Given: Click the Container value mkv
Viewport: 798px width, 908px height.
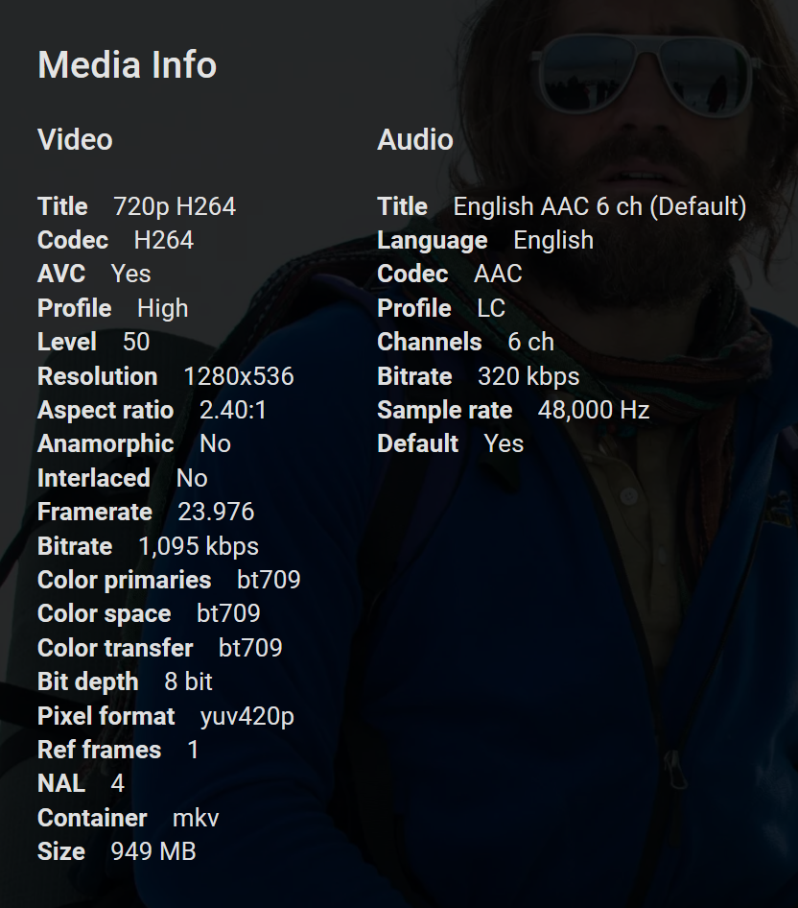Looking at the screenshot, I should tap(196, 818).
